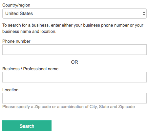Focus the Phone number input field
Viewport: 148px width, 137px height.
click(74, 50)
